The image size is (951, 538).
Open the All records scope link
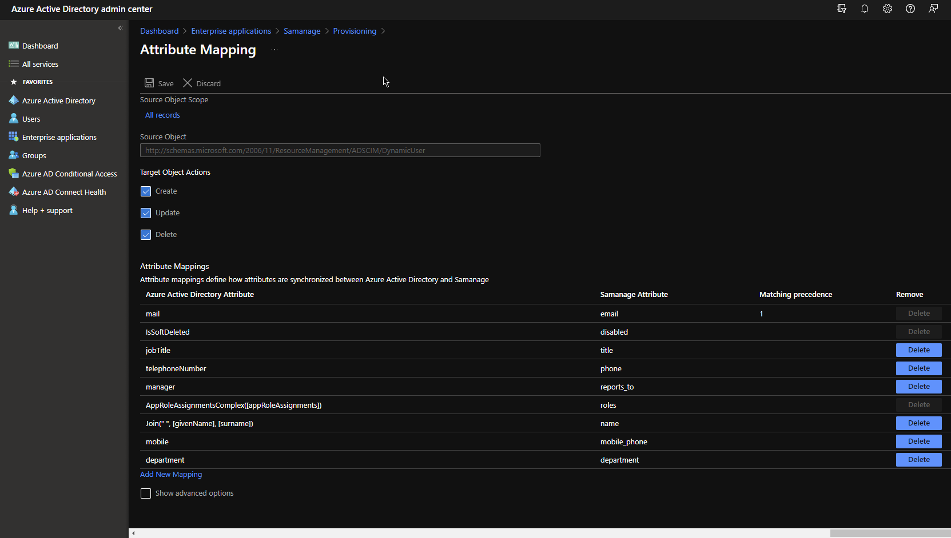[162, 115]
